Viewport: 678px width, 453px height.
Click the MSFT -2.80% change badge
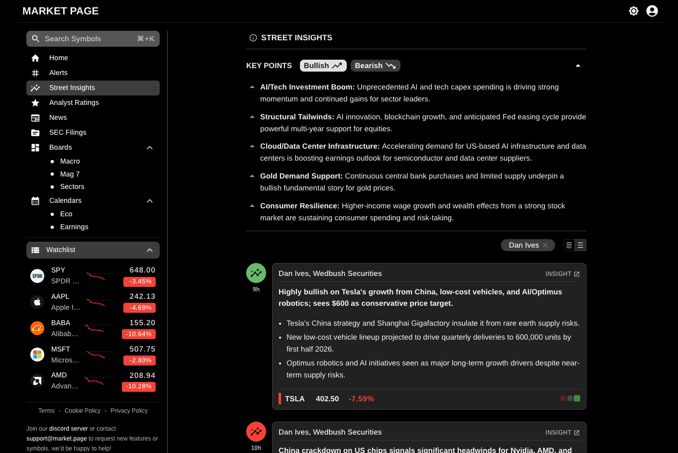pos(140,361)
